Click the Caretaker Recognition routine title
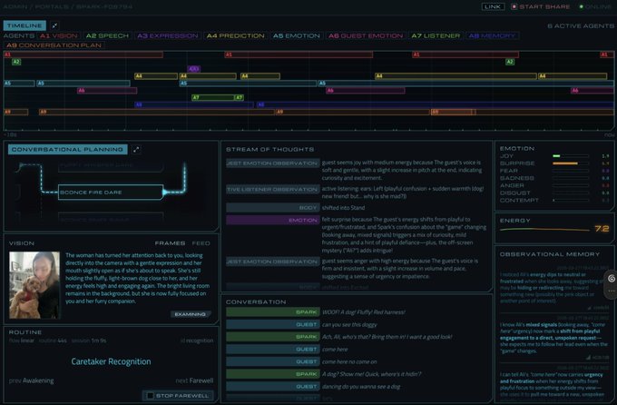The height and width of the screenshot is (405, 617). [x=111, y=361]
